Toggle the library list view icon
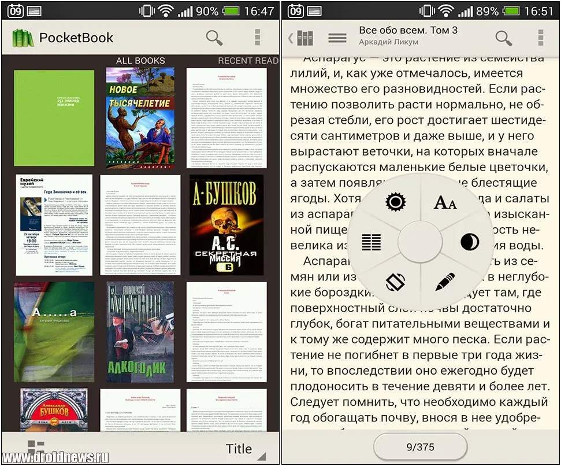The width and height of the screenshot is (561, 466). (x=35, y=448)
